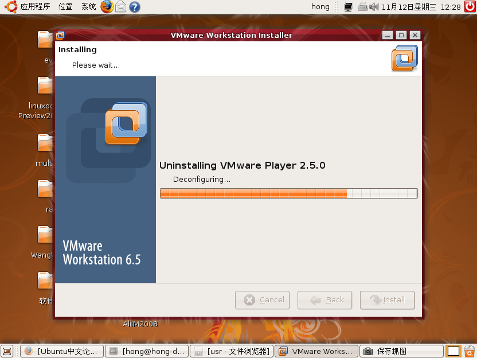Click the VMware logo in installer header
This screenshot has height=358, width=477.
pyautogui.click(x=405, y=58)
